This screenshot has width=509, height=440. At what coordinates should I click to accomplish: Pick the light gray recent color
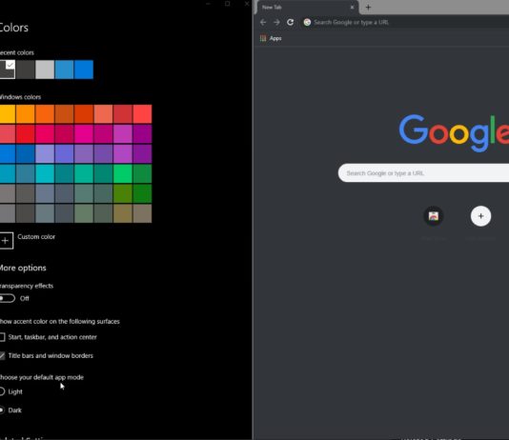click(x=45, y=70)
